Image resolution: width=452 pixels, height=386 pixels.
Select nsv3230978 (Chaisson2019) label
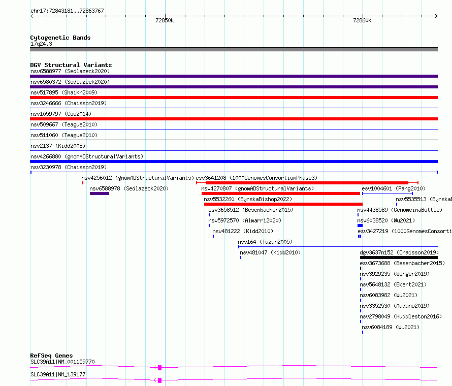[x=69, y=167]
